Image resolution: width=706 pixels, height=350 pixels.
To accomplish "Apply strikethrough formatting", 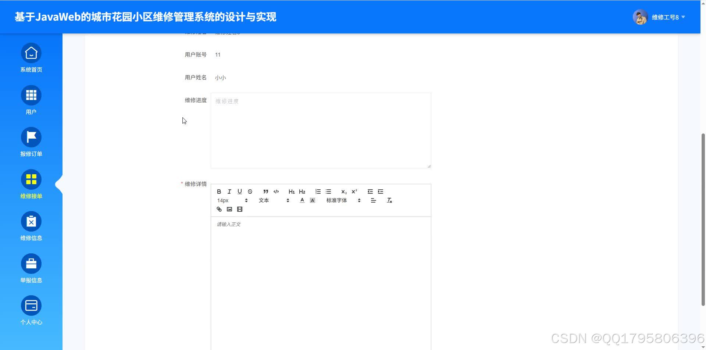I will tap(250, 191).
